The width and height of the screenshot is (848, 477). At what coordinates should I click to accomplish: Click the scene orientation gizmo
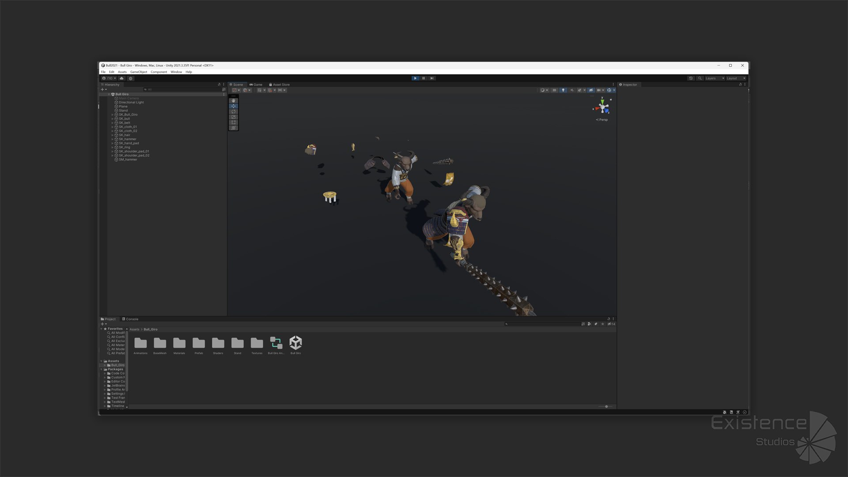coord(602,107)
